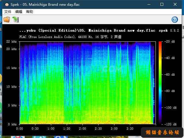
Task: Click the -120 dB scale label
Action: 170,124
